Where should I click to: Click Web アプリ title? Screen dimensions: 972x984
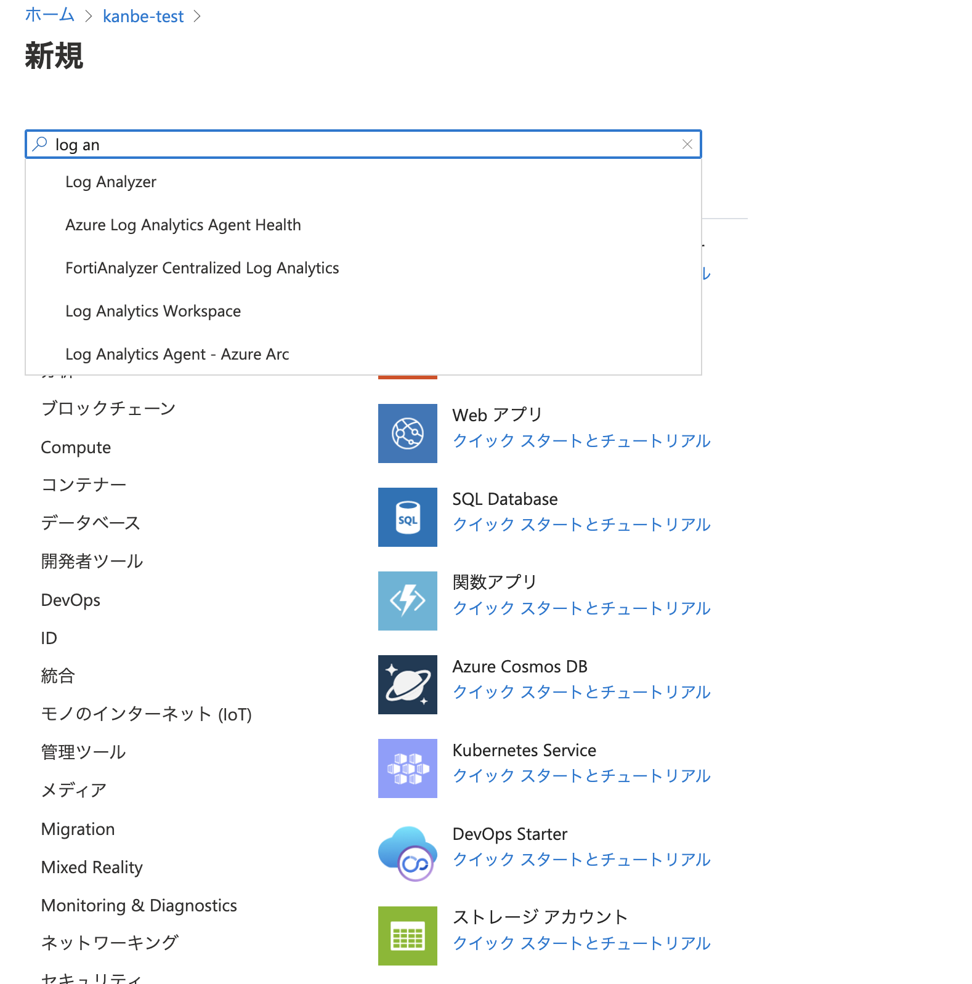coord(498,414)
